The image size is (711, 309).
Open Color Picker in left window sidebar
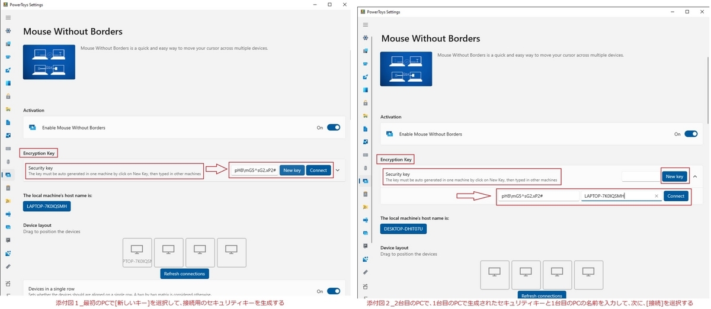tap(8, 70)
